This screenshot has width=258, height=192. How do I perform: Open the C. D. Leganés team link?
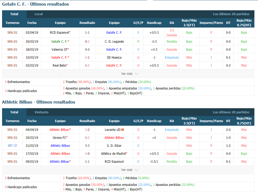click(114, 42)
